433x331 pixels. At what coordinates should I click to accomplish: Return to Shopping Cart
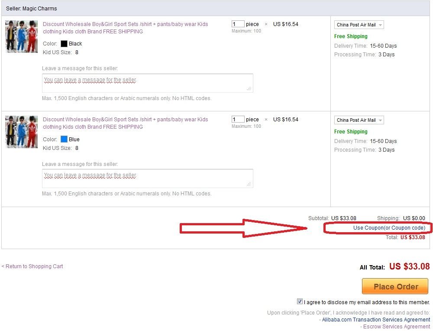click(33, 266)
